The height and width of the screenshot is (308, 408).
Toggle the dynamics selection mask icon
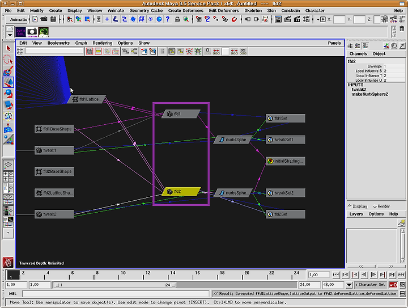150,19
